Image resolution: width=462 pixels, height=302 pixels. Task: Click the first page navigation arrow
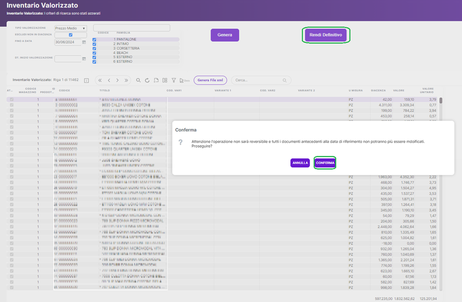(100, 80)
